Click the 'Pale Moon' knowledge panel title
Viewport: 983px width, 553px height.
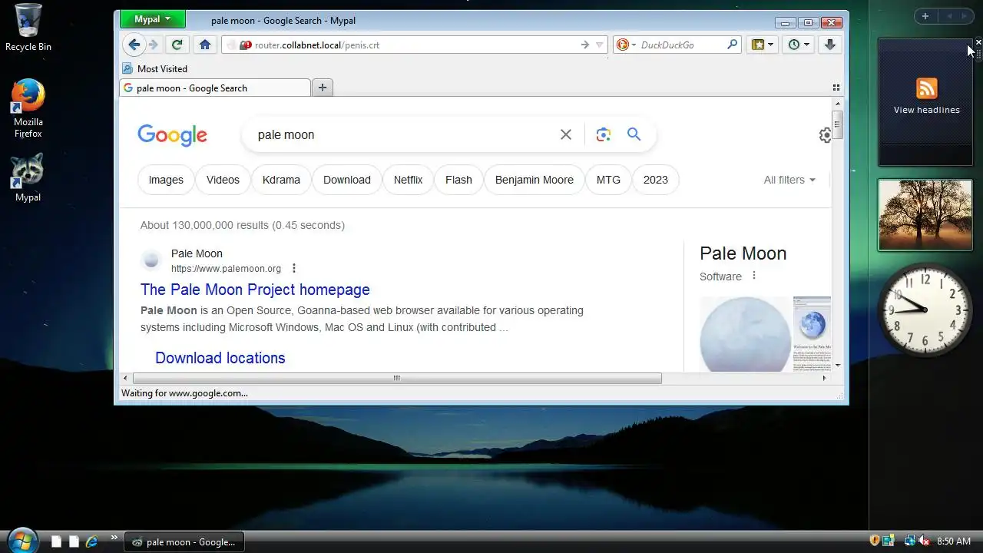click(x=743, y=253)
